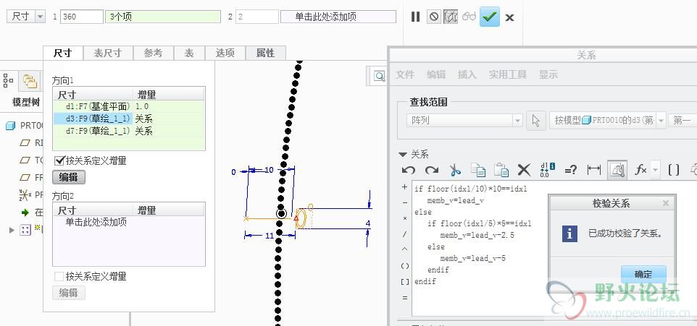
Task: Click the verify relations icon
Action: tap(617, 170)
